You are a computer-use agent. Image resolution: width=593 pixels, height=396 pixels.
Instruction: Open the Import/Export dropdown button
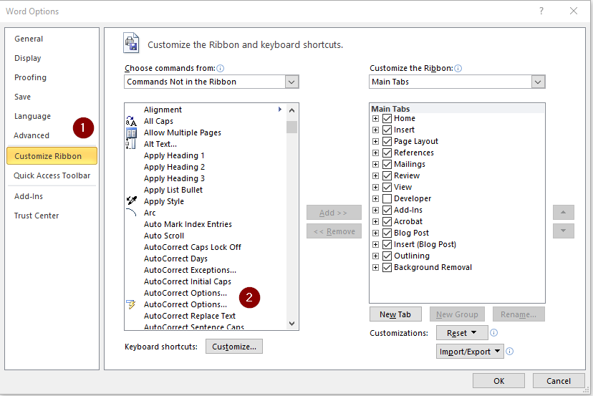pos(470,352)
